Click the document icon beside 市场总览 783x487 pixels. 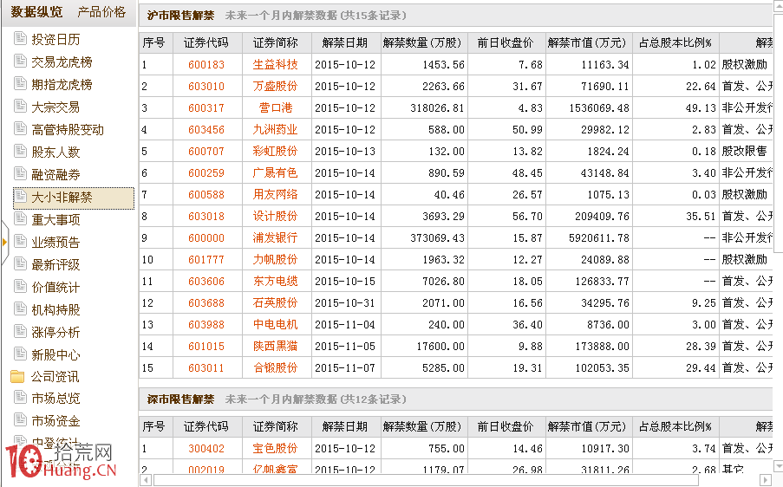(20, 397)
